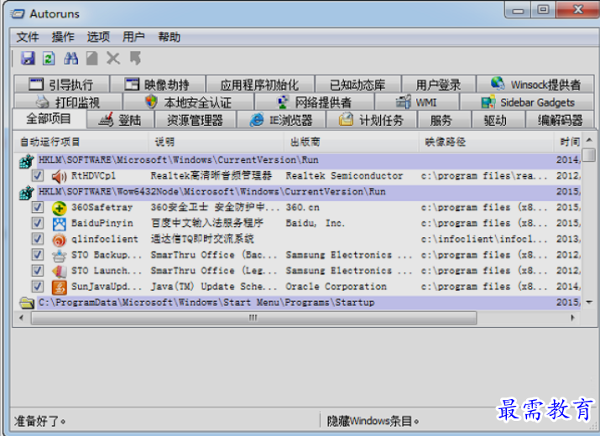Sort by the 映像路径 column header

pyautogui.click(x=487, y=142)
